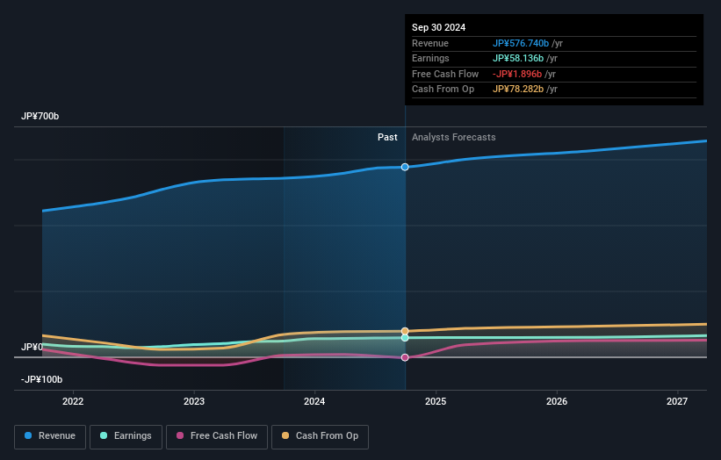Click the -JP¥100b y-axis label
Viewport: 721px width, 460px height.
point(41,379)
